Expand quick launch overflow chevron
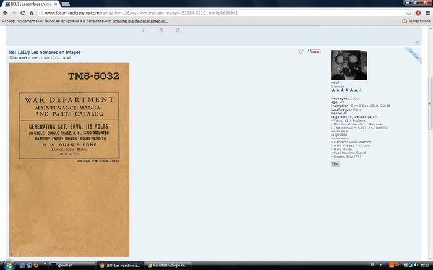The width and height of the screenshot is (433, 270). 45,264
